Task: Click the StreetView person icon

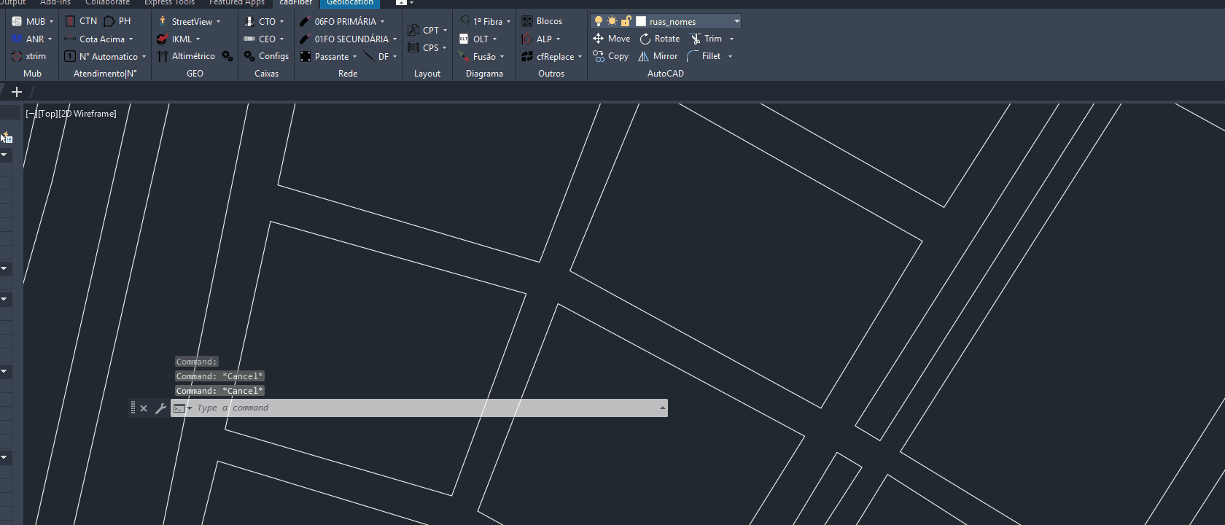Action: coord(162,21)
